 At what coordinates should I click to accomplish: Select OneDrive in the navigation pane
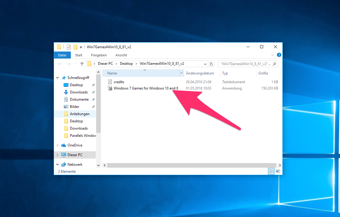[x=75, y=145]
